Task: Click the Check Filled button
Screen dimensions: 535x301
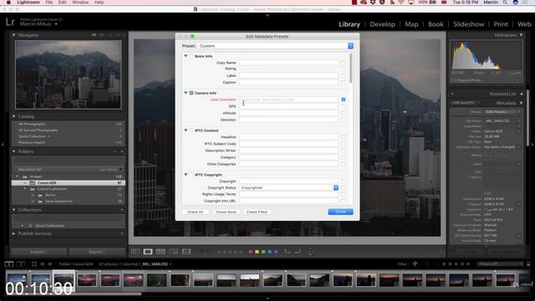Action: pyautogui.click(x=257, y=212)
